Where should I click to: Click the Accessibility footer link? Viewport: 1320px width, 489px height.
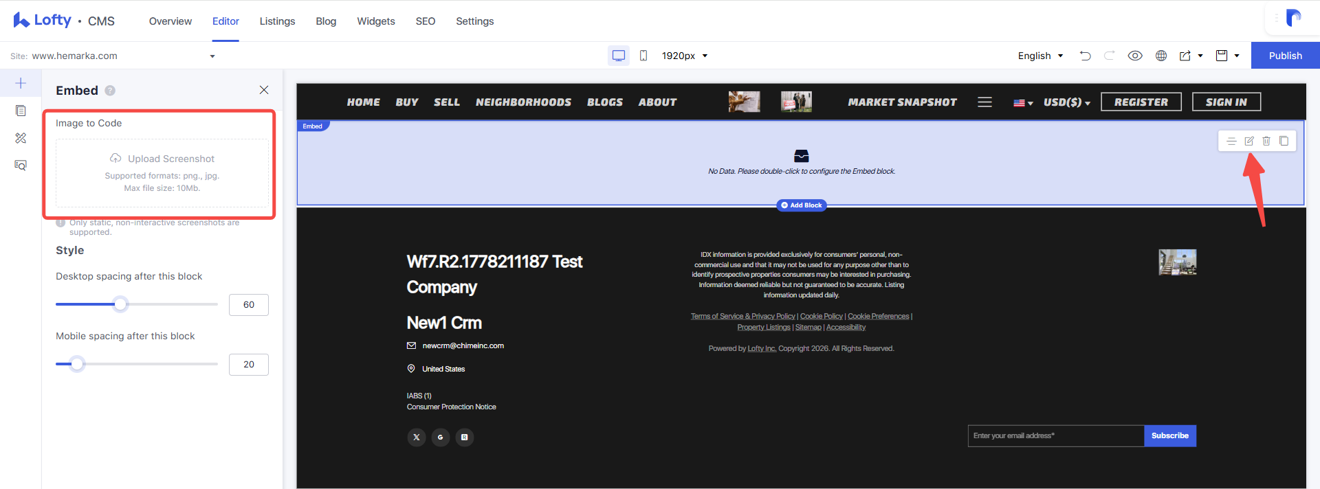pyautogui.click(x=846, y=328)
